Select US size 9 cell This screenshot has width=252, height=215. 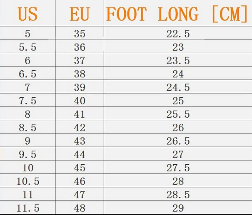point(27,141)
